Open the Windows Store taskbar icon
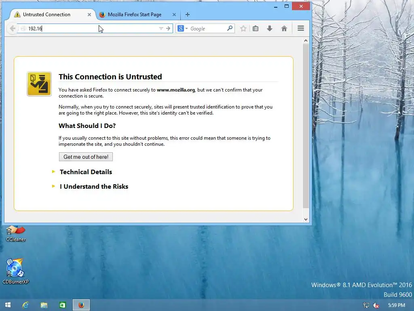This screenshot has width=414, height=311. coord(63,305)
